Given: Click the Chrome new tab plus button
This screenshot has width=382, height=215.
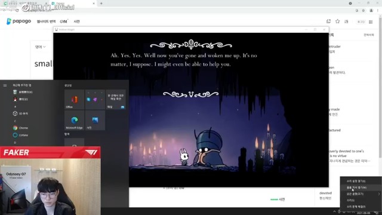Looking at the screenshot, I should tap(101, 4).
